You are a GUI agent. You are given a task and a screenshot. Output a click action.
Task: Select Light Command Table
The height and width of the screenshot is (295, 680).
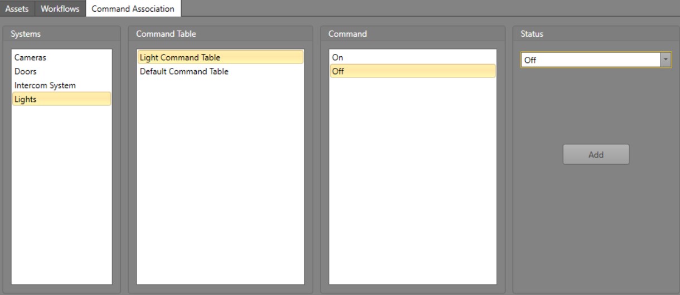[180, 57]
